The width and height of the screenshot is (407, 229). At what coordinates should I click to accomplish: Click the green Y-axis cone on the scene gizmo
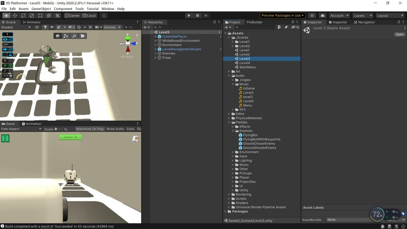[x=128, y=38]
